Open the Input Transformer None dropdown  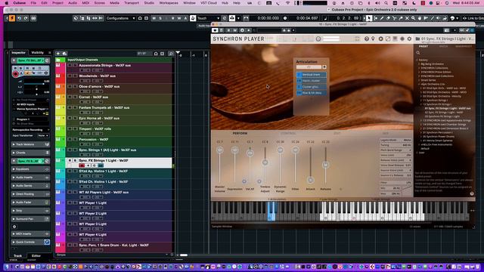click(x=43, y=136)
